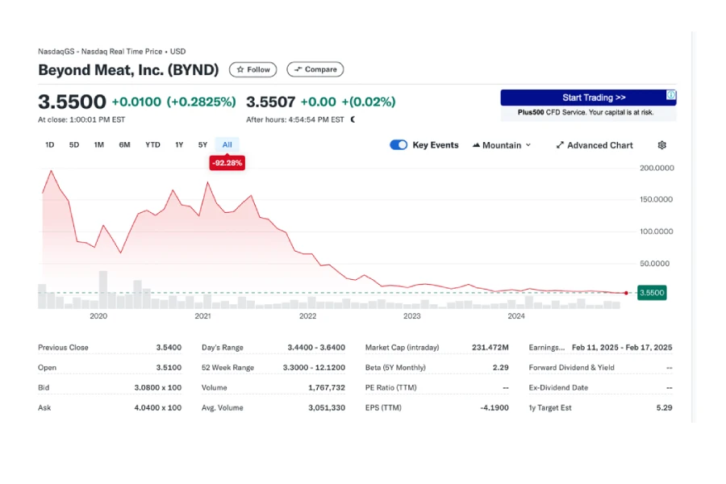726x484 pixels.
Task: Select the 5D time range tab
Action: [74, 145]
